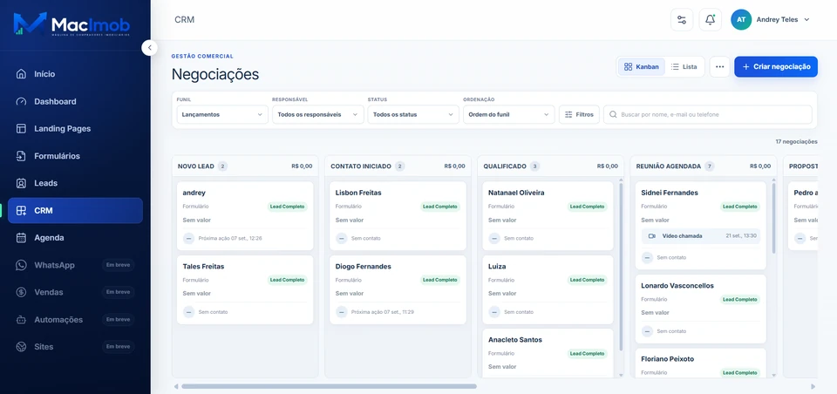Click the Criar negociação button
This screenshot has width=837, height=394.
pos(776,67)
